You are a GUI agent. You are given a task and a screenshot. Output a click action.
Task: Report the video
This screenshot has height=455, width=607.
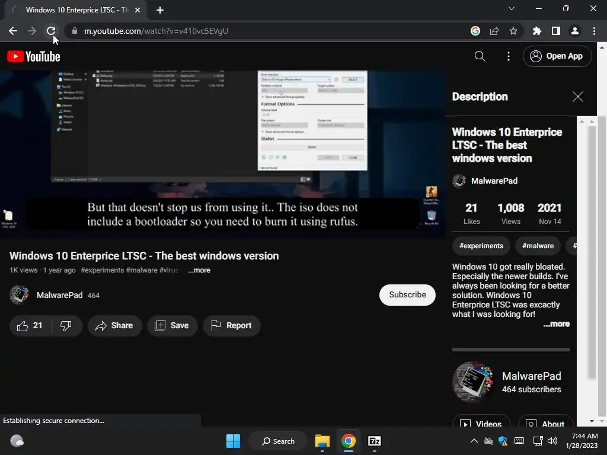point(232,326)
